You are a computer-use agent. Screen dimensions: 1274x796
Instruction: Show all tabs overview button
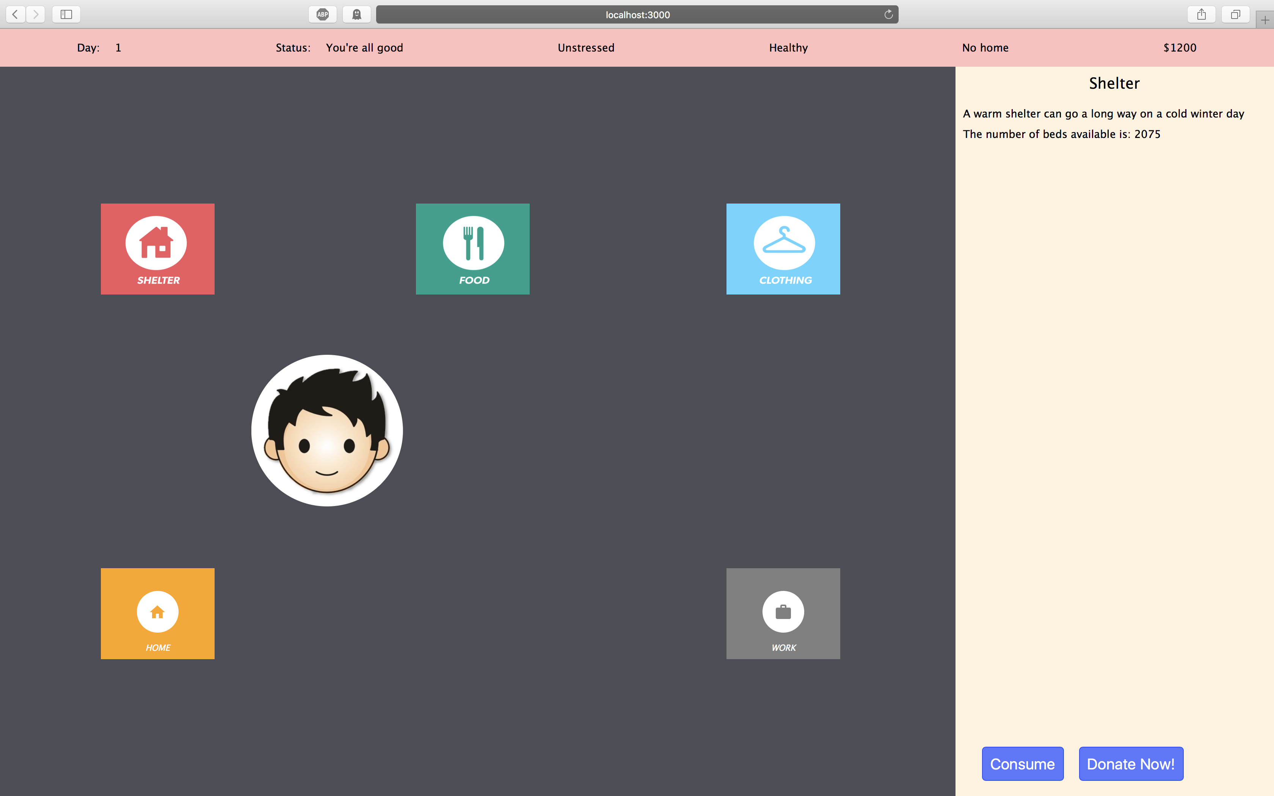[1235, 14]
